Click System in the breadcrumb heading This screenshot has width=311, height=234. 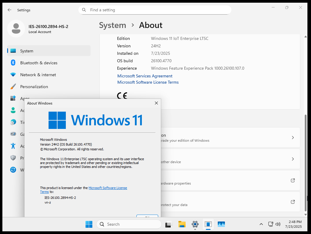(113, 25)
